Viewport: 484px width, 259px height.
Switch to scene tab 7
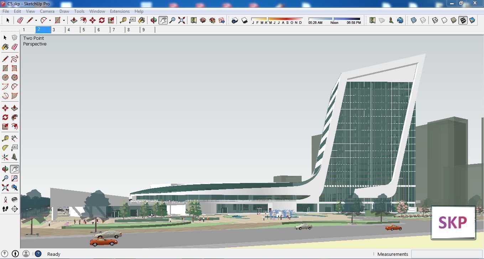(x=118, y=30)
